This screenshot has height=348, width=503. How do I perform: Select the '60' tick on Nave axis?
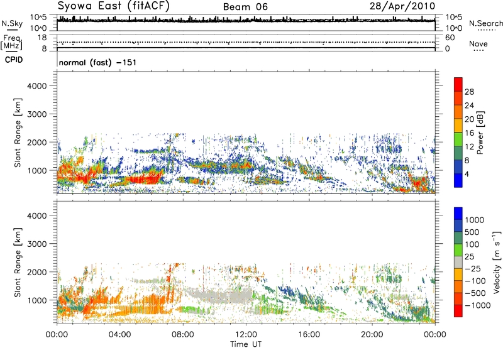(x=450, y=38)
